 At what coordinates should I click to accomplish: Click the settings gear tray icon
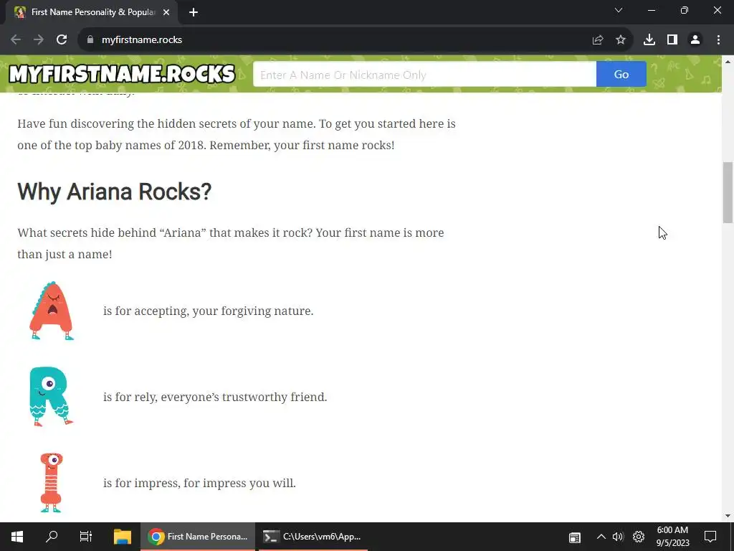click(639, 537)
